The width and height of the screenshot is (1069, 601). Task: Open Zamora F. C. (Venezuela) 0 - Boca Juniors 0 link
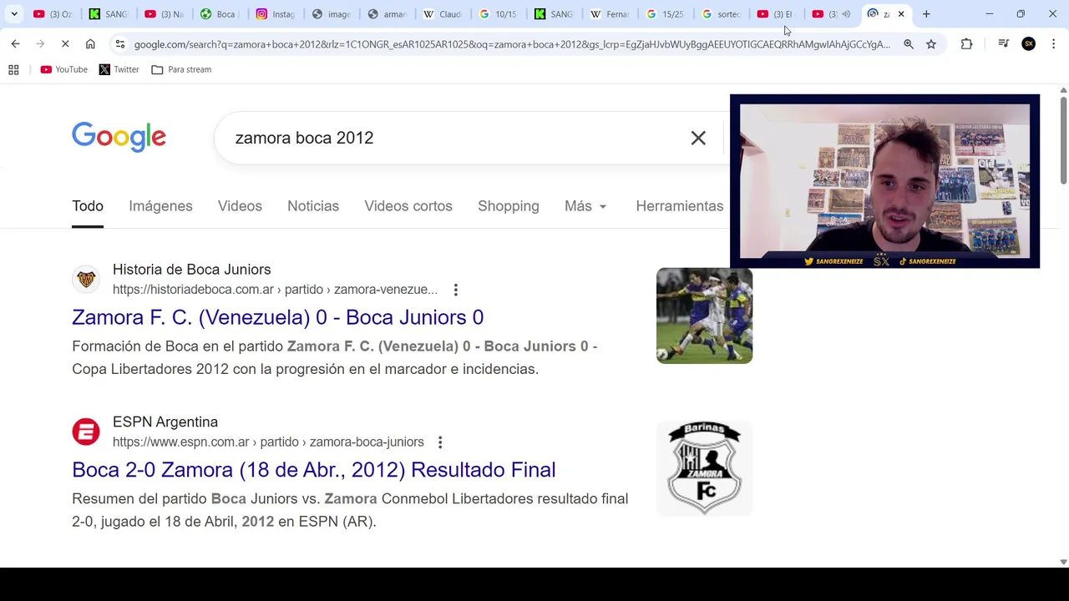pos(277,317)
